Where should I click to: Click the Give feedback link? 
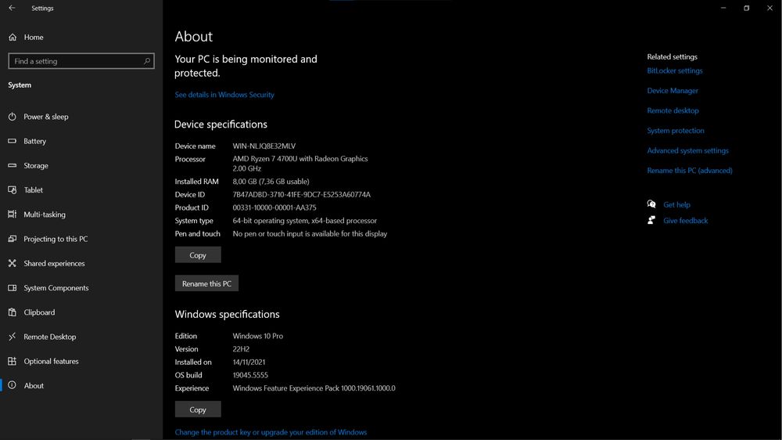tap(685, 220)
